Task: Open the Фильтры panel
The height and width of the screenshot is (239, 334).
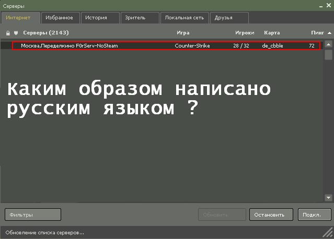Action: pos(33,214)
